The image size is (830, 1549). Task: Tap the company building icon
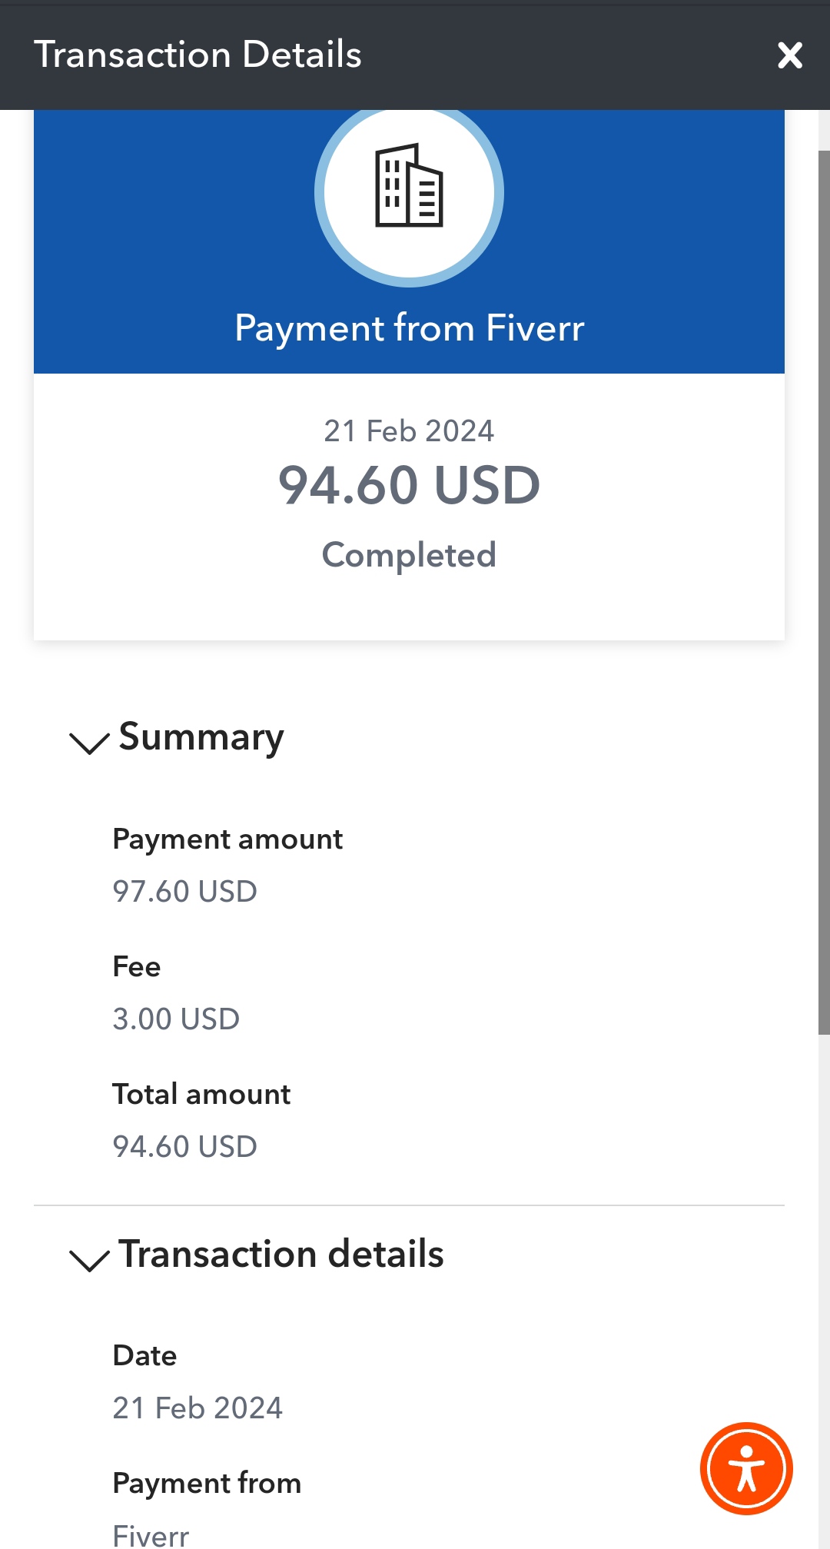click(x=409, y=187)
